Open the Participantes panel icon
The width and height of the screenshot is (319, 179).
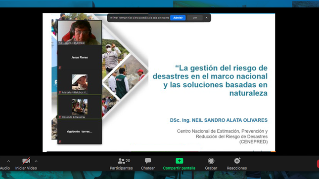pyautogui.click(x=121, y=161)
